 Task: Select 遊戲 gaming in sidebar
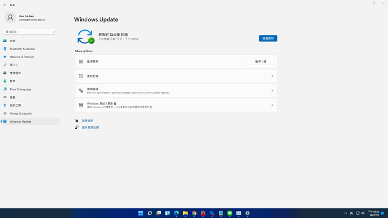point(30,97)
